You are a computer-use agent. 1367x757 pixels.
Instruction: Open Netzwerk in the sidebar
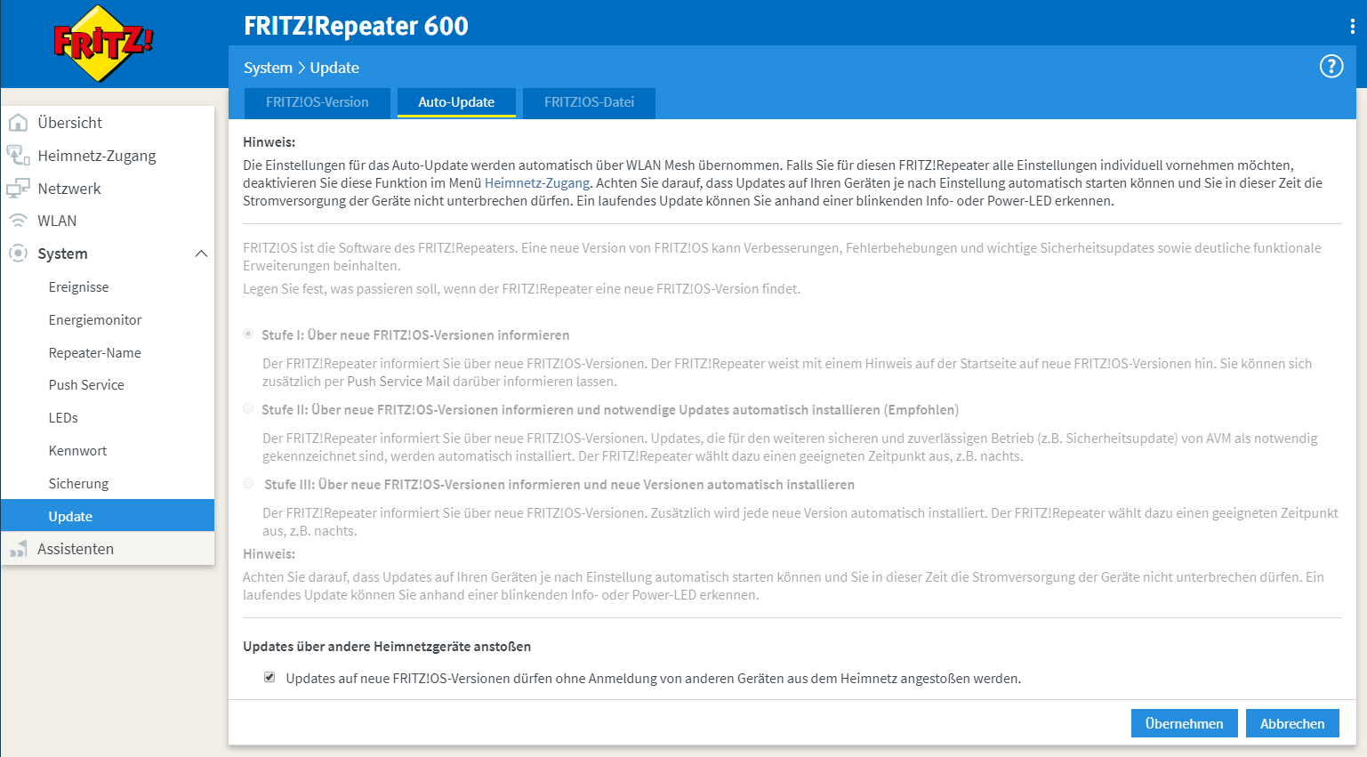pos(69,189)
